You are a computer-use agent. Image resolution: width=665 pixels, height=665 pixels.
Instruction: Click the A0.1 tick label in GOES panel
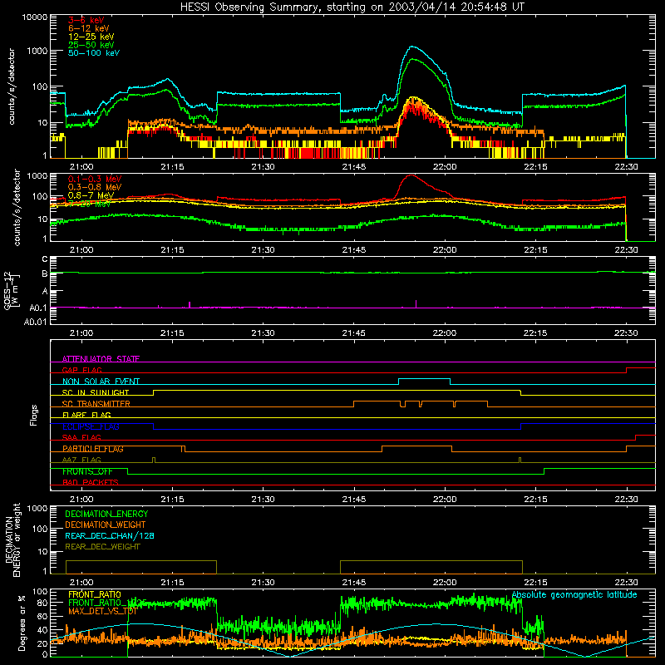click(37, 308)
